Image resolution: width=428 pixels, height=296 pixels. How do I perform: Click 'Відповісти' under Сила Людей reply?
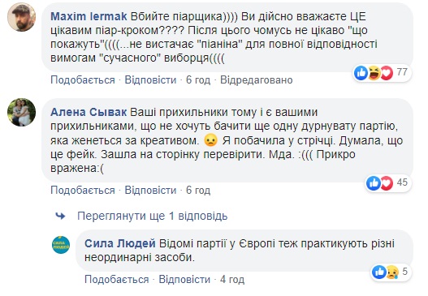[x=184, y=280]
